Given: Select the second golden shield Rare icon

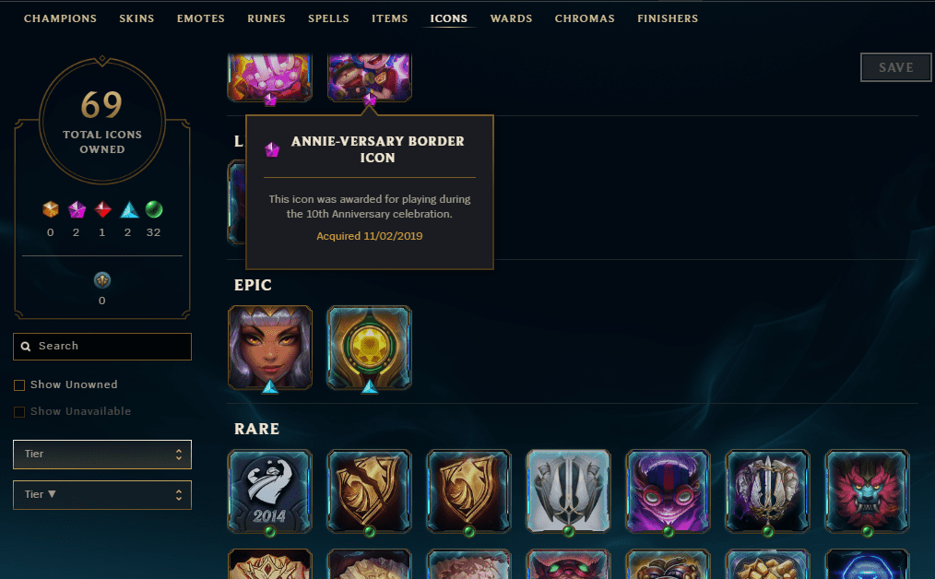Looking at the screenshot, I should [x=468, y=490].
